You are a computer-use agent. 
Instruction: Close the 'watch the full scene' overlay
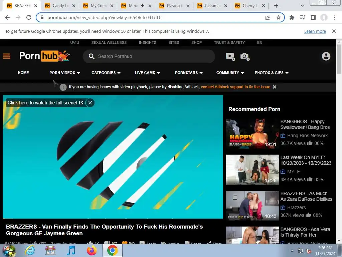coord(90,103)
